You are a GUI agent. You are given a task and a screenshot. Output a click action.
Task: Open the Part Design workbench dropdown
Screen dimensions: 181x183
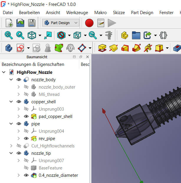tap(60, 23)
